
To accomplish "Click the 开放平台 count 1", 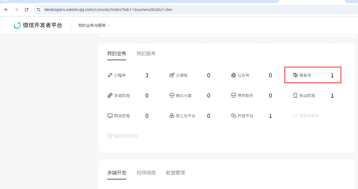I will point(271,116).
